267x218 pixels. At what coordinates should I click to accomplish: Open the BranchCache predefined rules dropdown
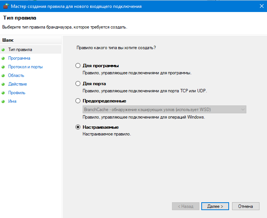point(164,110)
